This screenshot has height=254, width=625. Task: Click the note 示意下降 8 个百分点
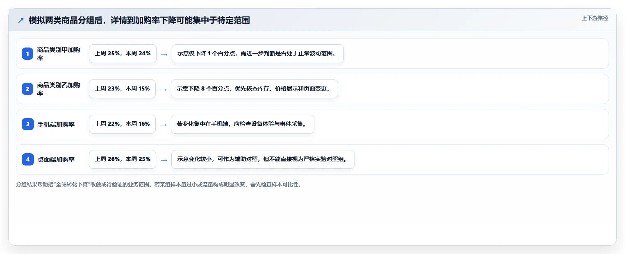tap(254, 89)
